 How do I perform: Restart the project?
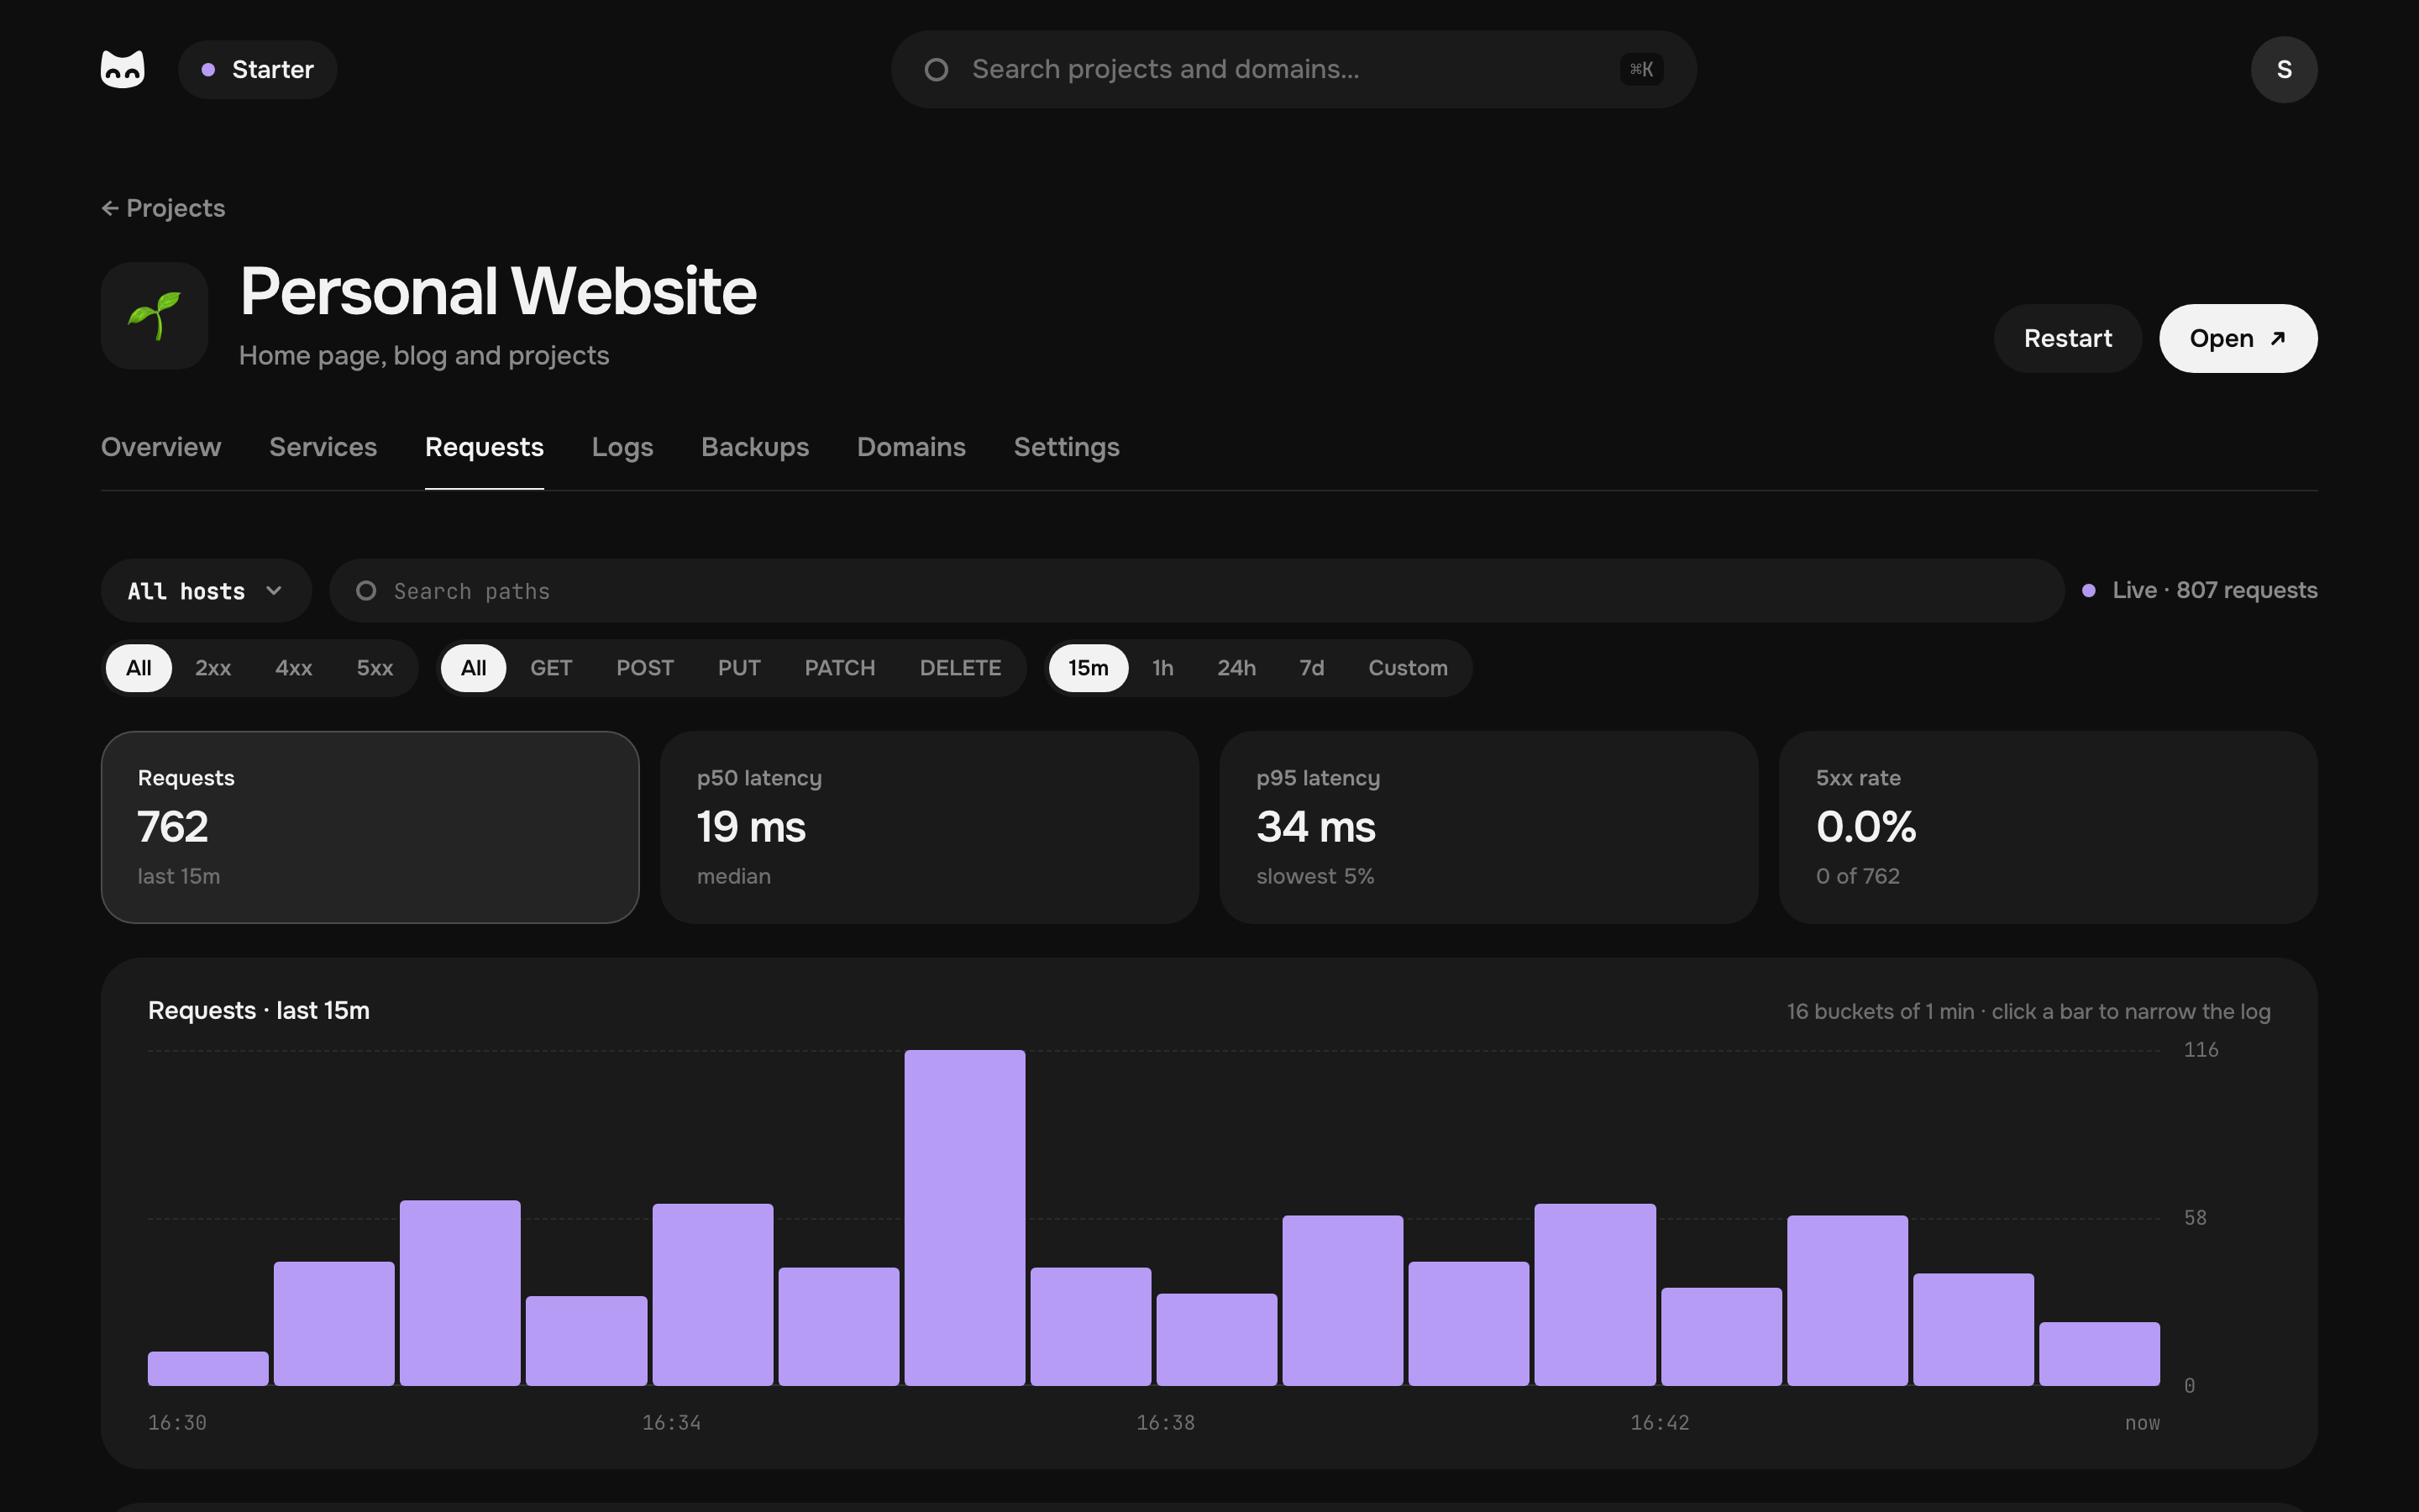click(2067, 338)
